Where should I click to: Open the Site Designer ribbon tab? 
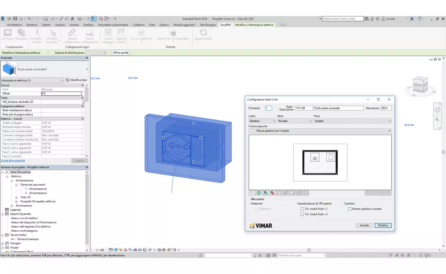208,25
